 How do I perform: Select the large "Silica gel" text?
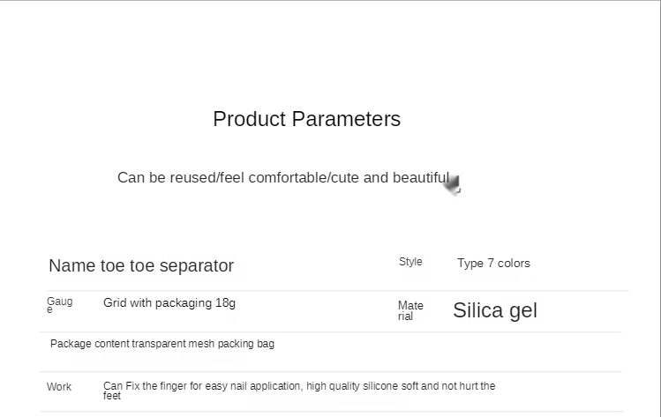click(495, 310)
